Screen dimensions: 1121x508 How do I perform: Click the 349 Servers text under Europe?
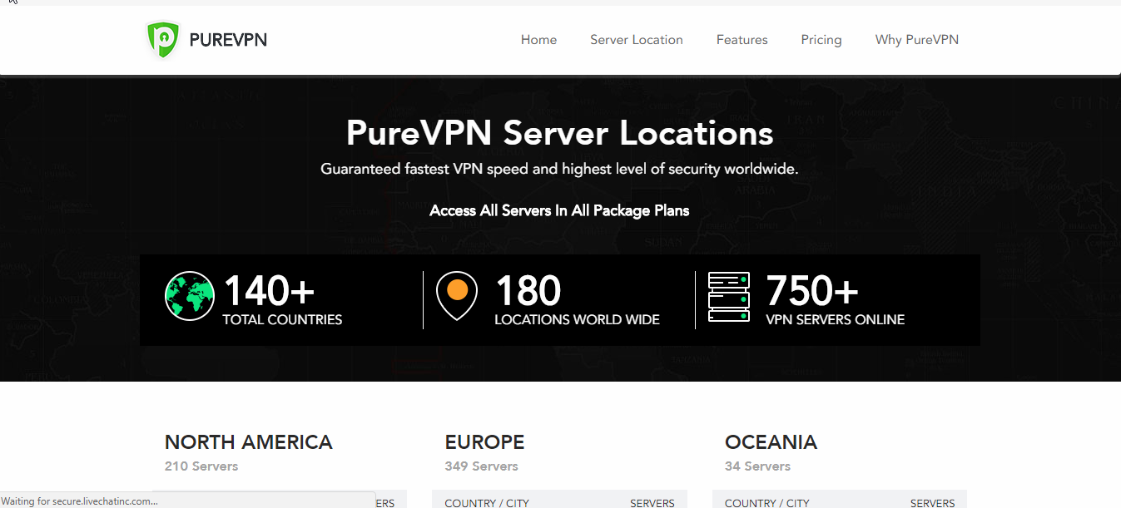pos(481,466)
